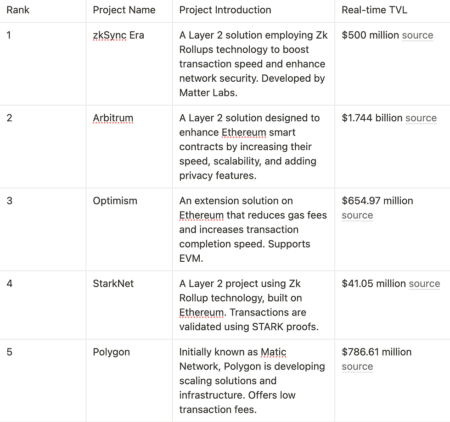Place cursor in STARK proofs description text
This screenshot has width=450, height=422.
285,327
